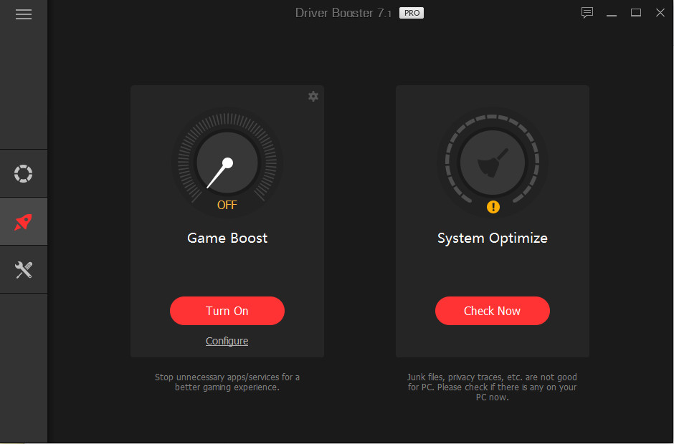Close the Driver Booster window

[x=660, y=13]
